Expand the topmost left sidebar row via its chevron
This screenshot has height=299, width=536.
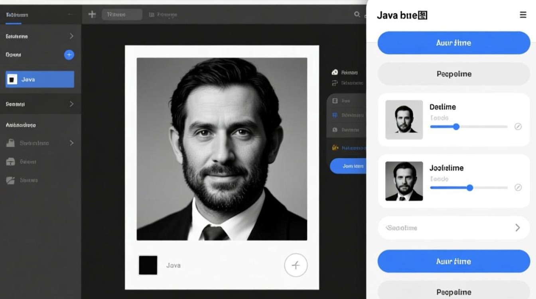(71, 36)
